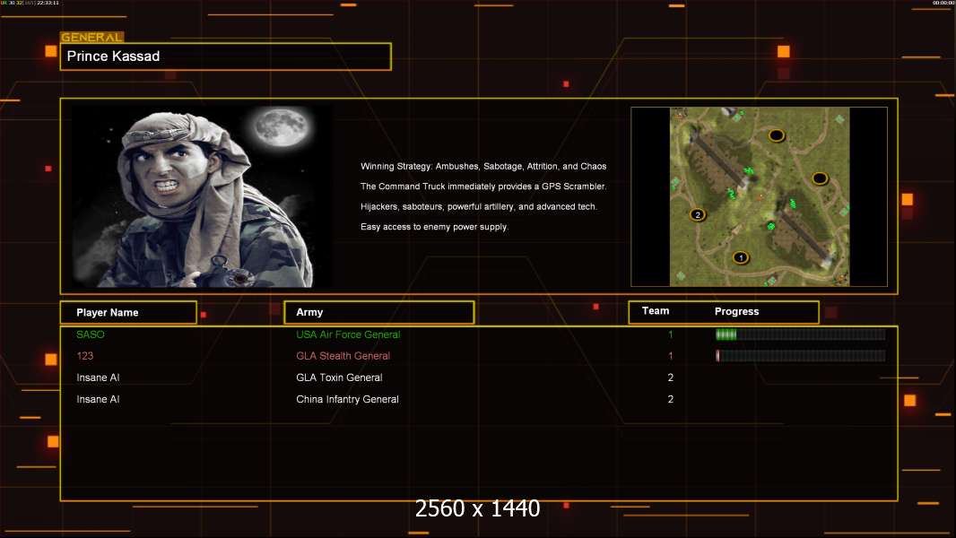This screenshot has width=956, height=538.
Task: Select player name SASO
Action: tap(91, 334)
